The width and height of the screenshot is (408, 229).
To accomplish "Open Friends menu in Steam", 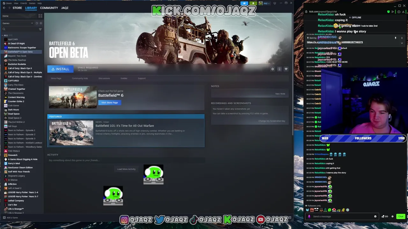I will point(24,3).
